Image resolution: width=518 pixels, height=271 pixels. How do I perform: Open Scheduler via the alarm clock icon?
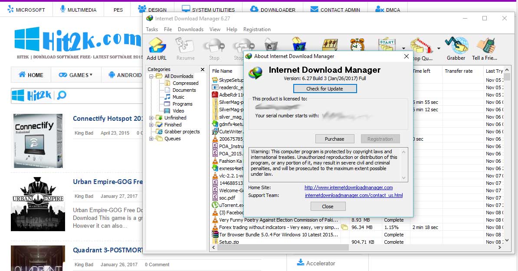point(357,44)
